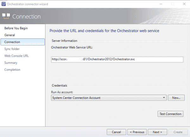Go back with the Previous button

(x=137, y=132)
